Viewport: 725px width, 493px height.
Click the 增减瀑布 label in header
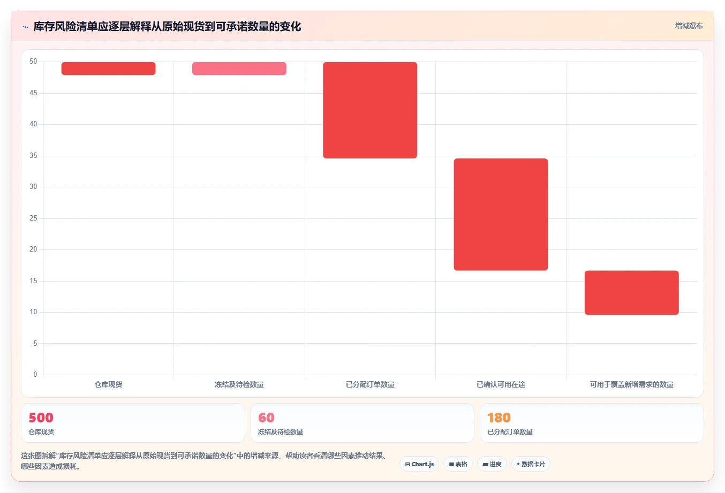pos(689,26)
